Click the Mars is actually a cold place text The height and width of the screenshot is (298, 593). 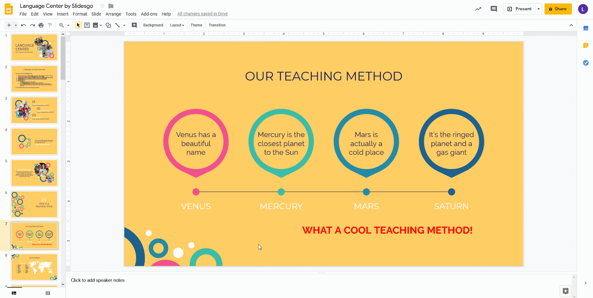click(x=366, y=143)
